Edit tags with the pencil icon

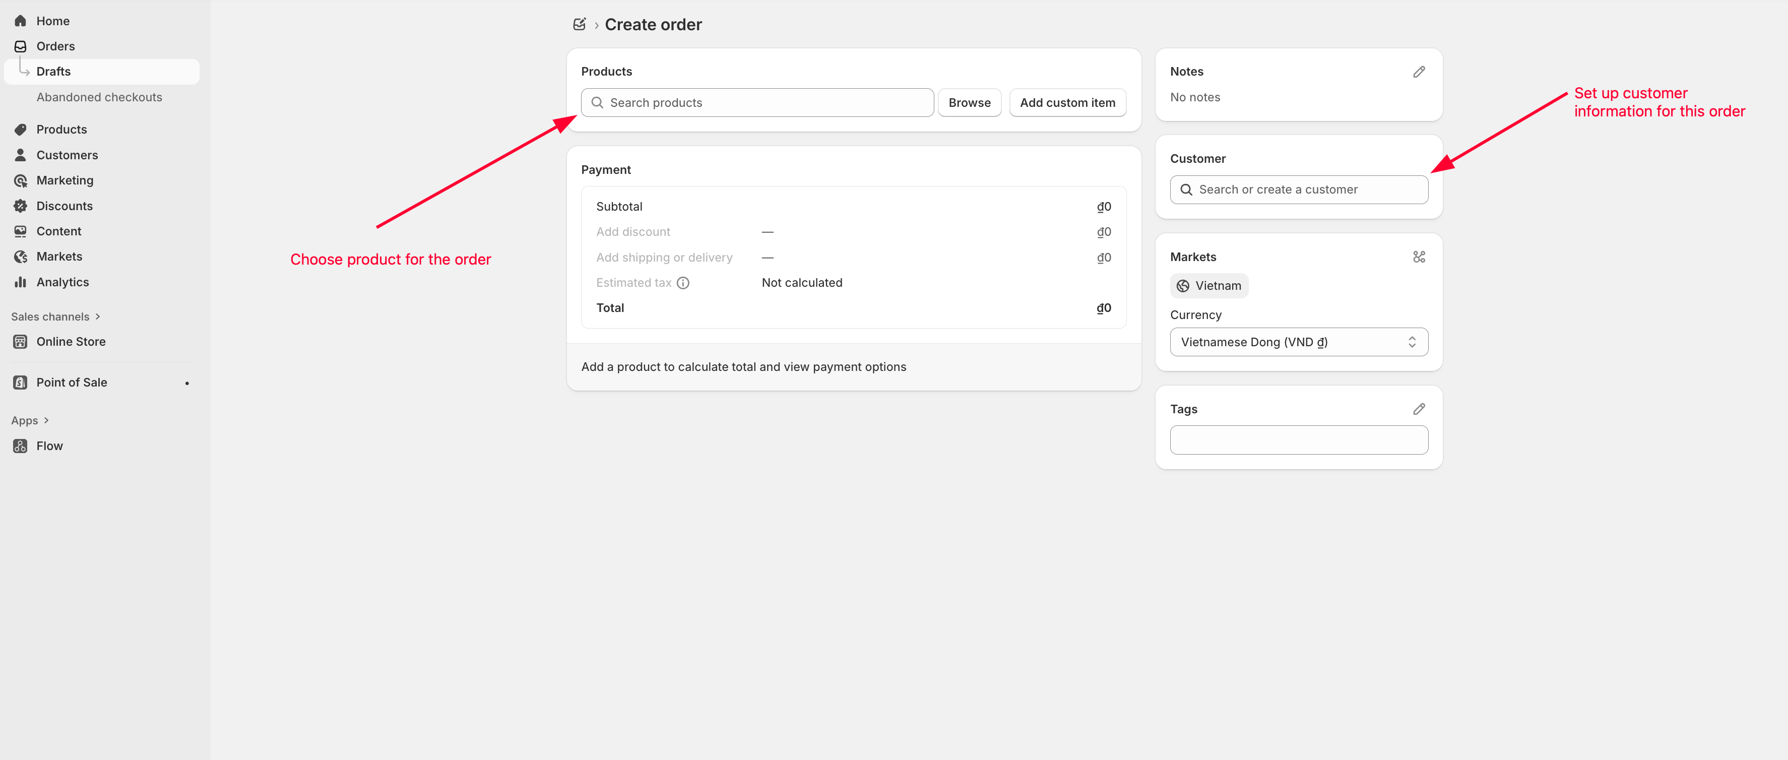coord(1419,409)
